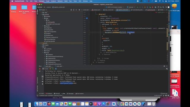The height and width of the screenshot is (107, 190).
Task: Open Run panel settings gear
Action: click(164, 66)
